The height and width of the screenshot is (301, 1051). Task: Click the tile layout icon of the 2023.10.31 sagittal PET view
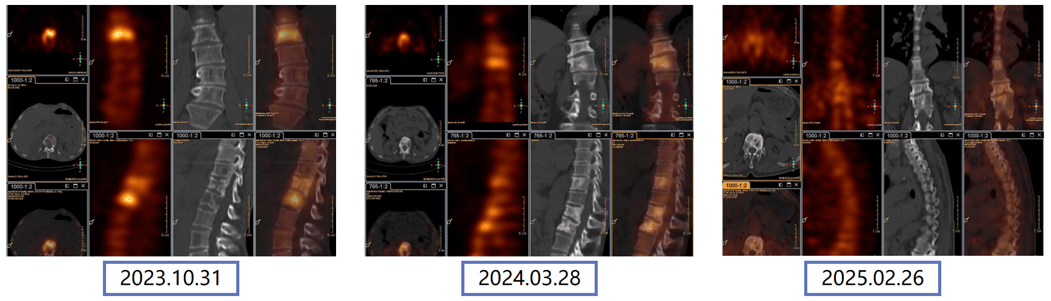(x=151, y=135)
